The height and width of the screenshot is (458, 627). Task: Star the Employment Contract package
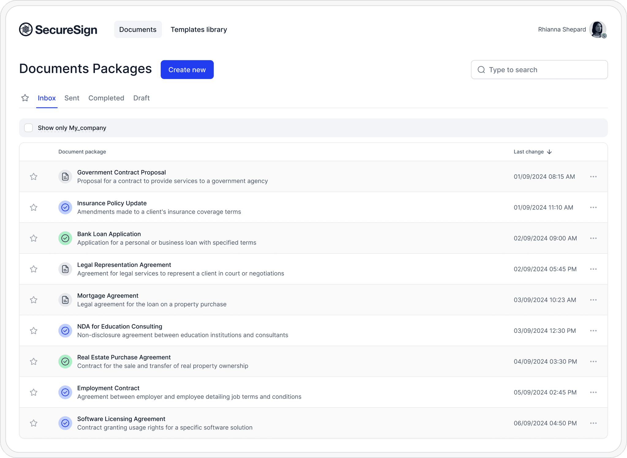(x=34, y=392)
